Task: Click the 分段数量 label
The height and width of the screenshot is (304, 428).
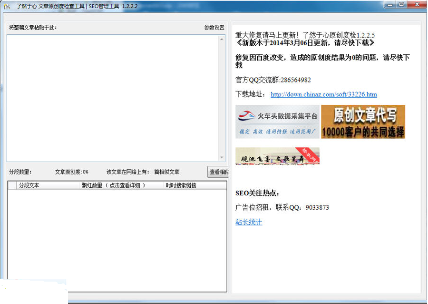Action: point(20,172)
